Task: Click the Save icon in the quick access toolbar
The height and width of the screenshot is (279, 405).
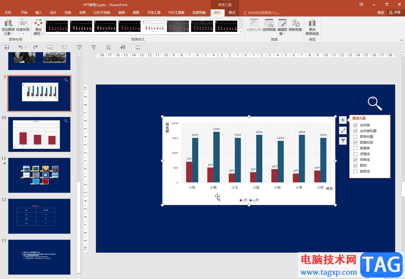Action: [x=7, y=47]
